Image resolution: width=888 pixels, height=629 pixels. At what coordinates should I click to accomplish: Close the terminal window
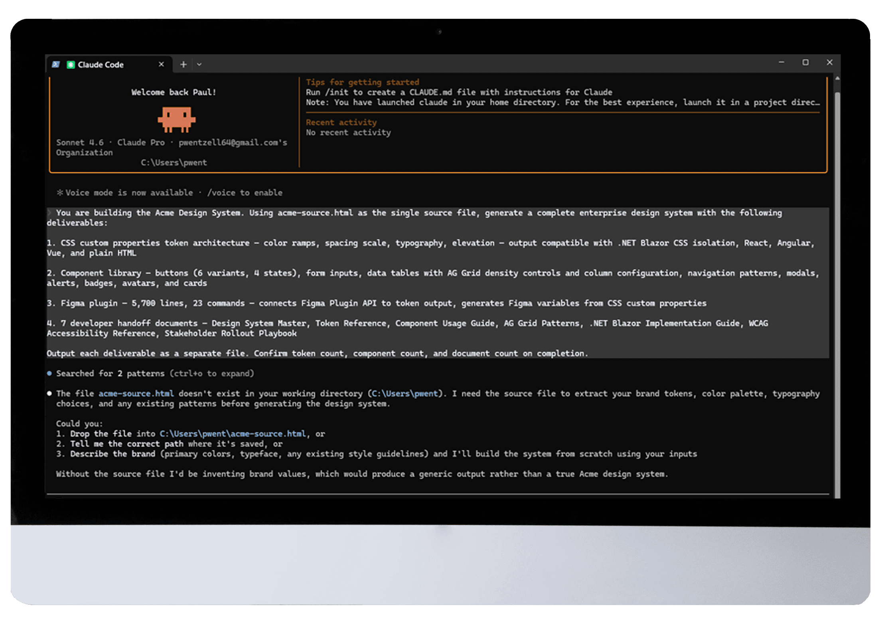[x=829, y=62]
